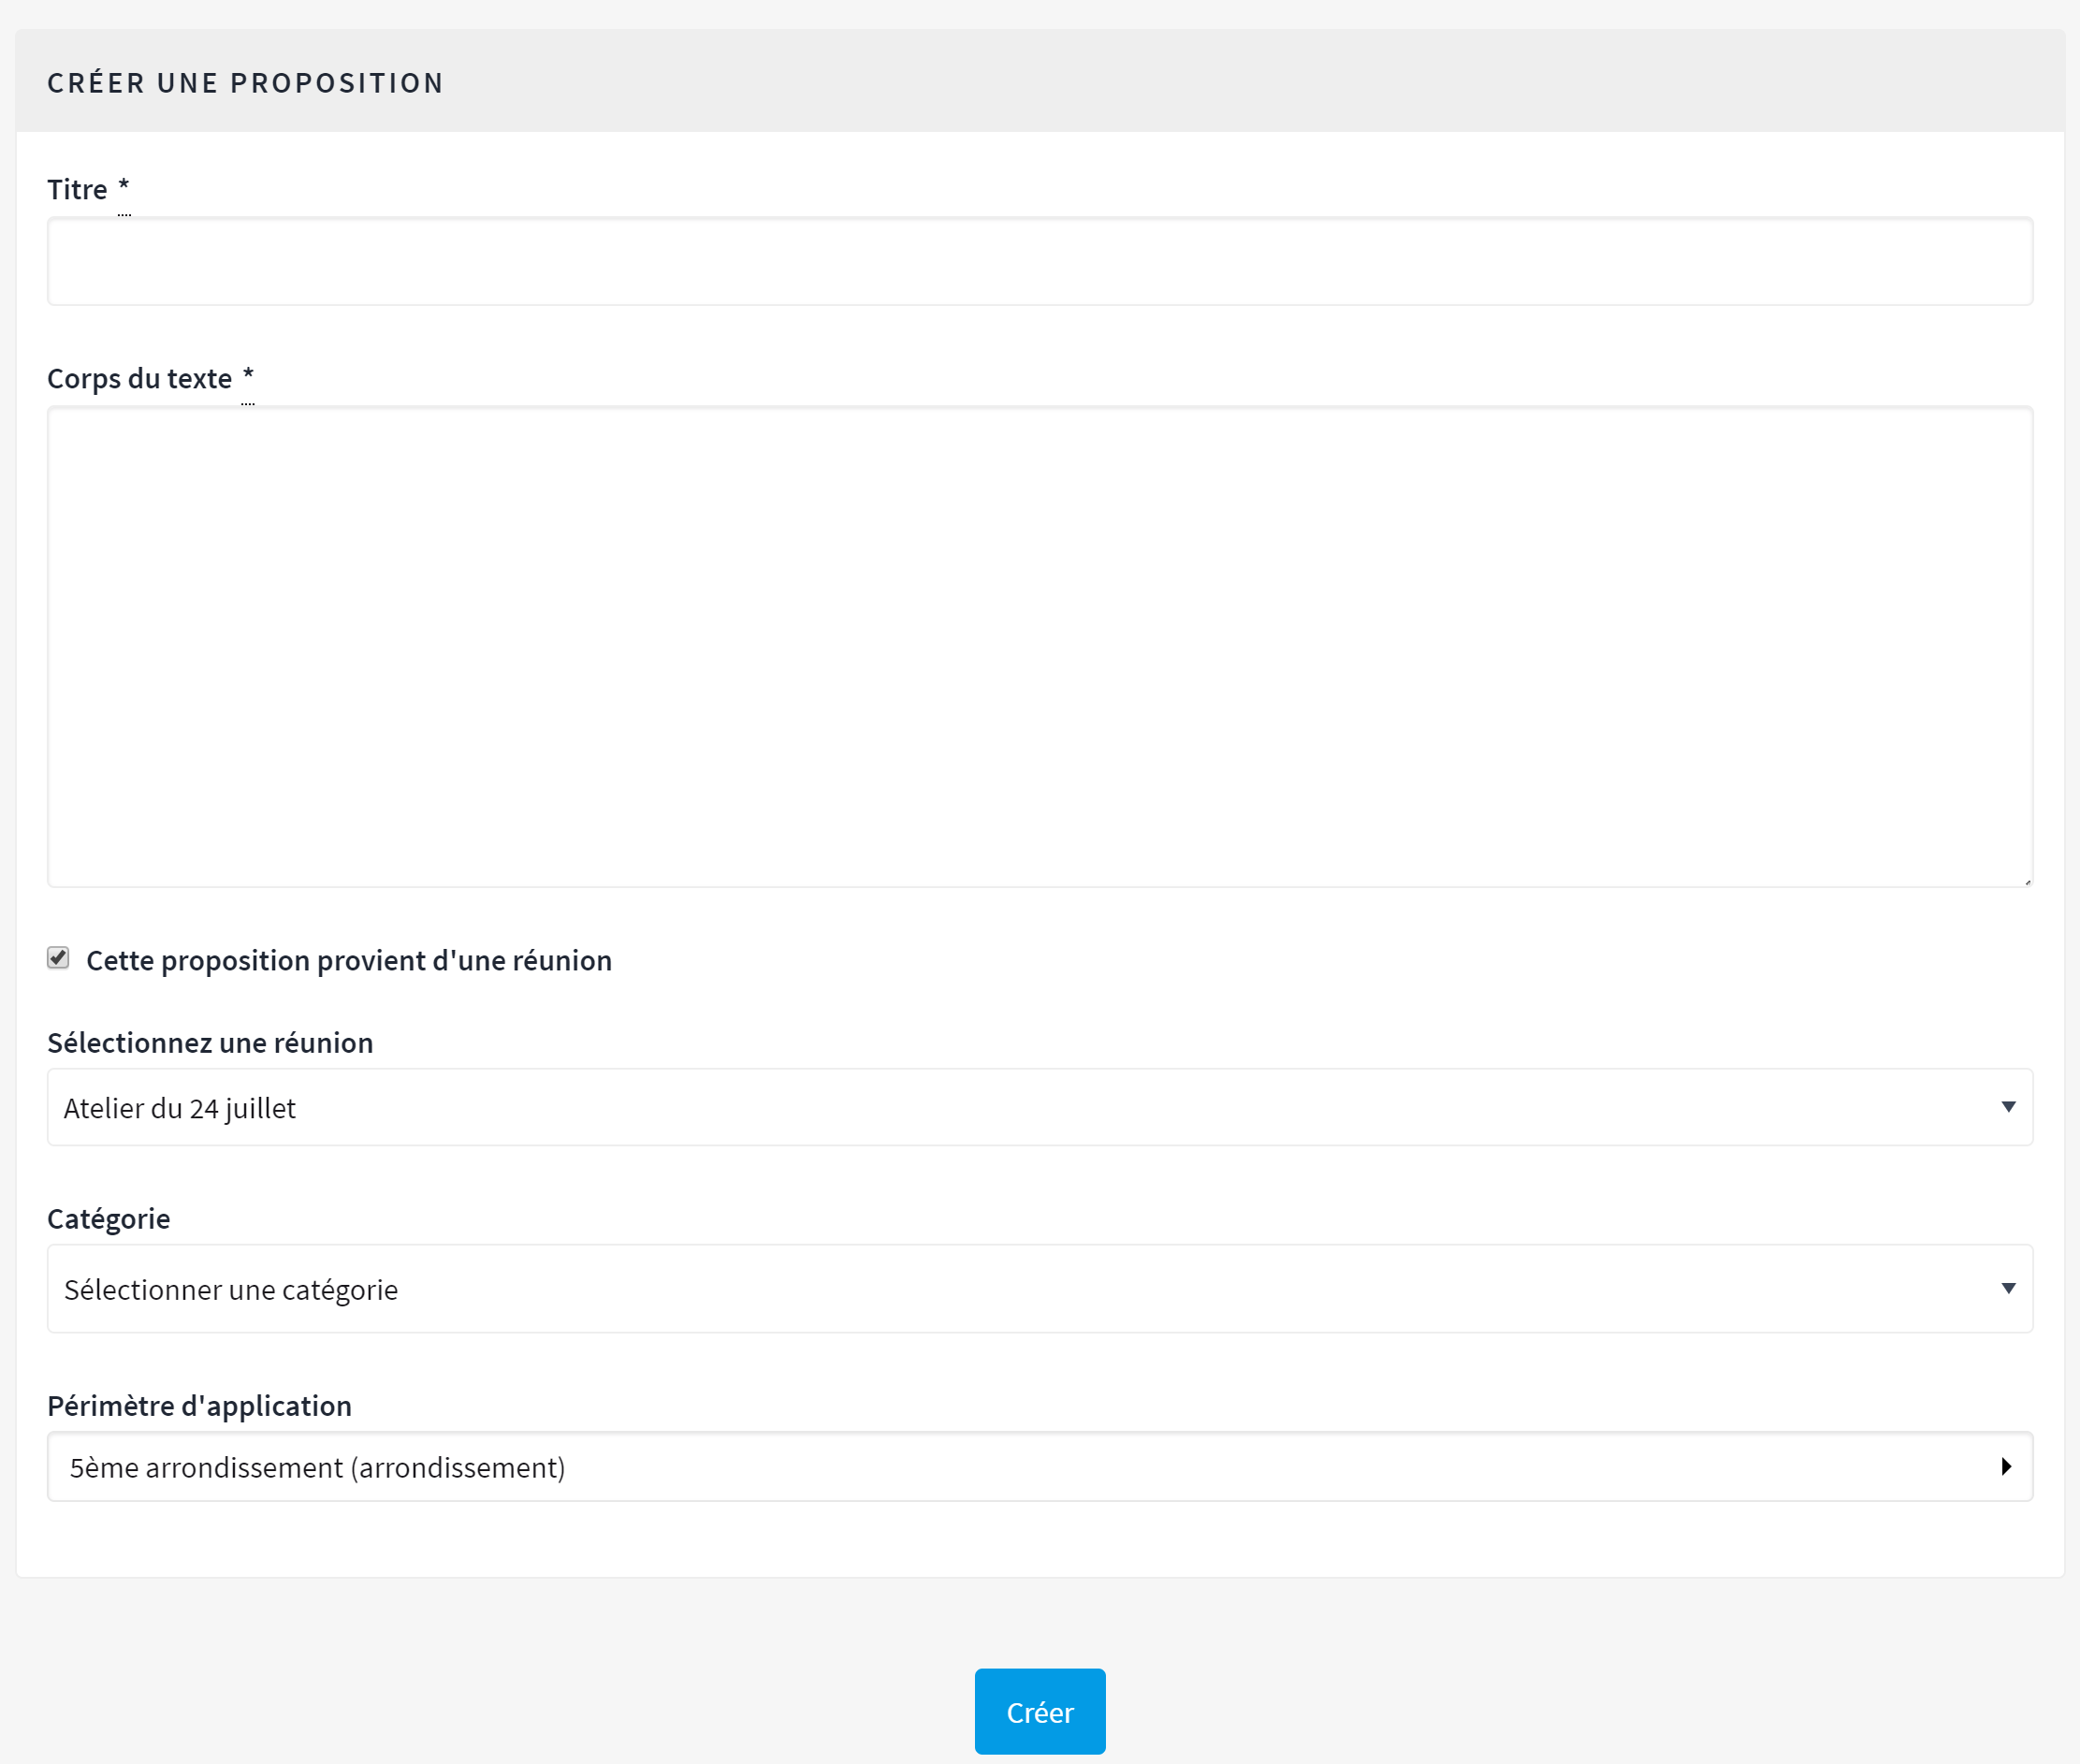Click the Créer une proposition header
The image size is (2080, 1764).
tap(245, 82)
